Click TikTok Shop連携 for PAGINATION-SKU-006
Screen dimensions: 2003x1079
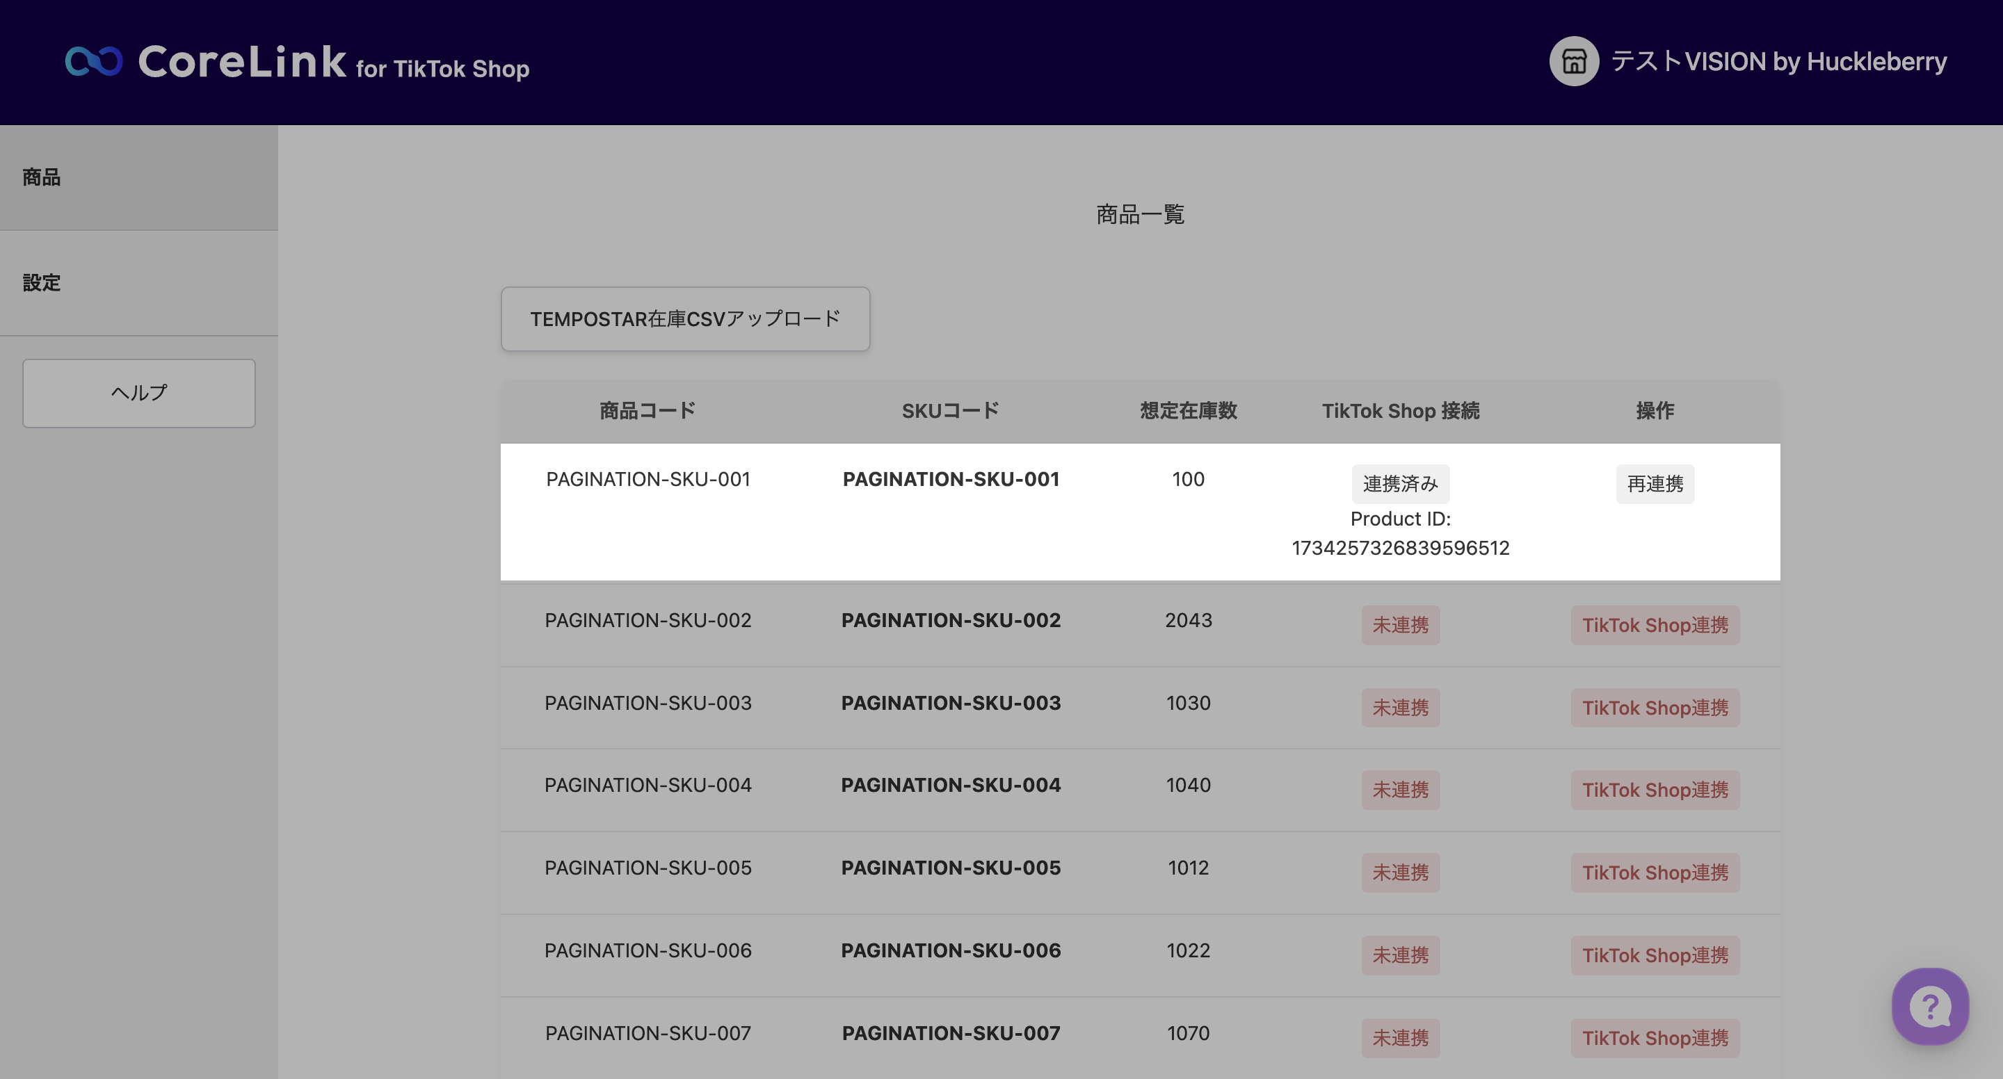pos(1655,955)
